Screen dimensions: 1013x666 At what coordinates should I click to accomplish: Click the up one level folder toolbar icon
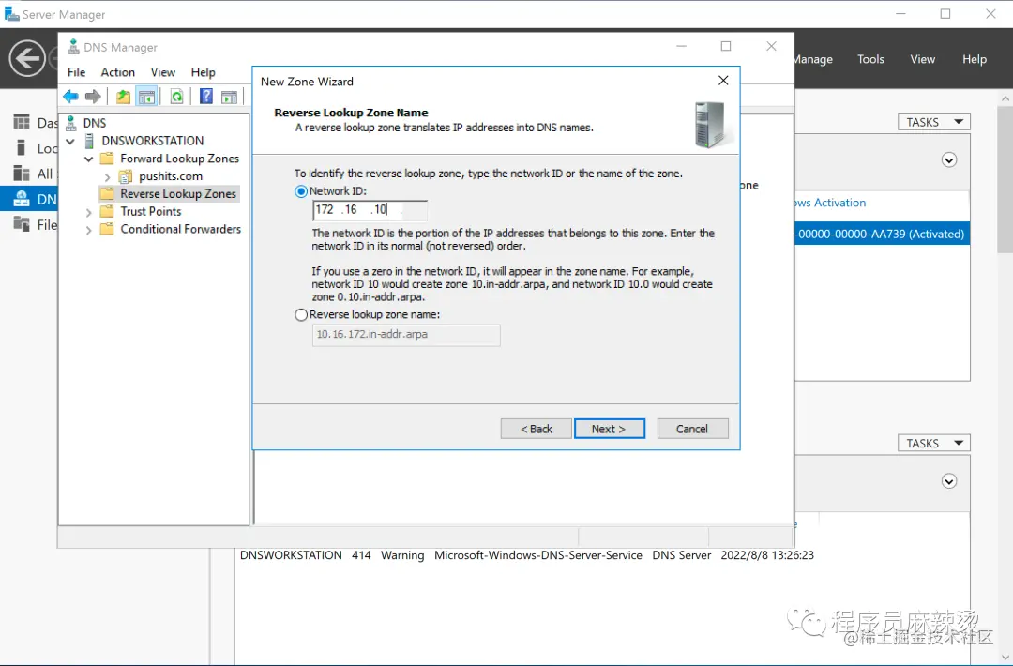pyautogui.click(x=123, y=97)
